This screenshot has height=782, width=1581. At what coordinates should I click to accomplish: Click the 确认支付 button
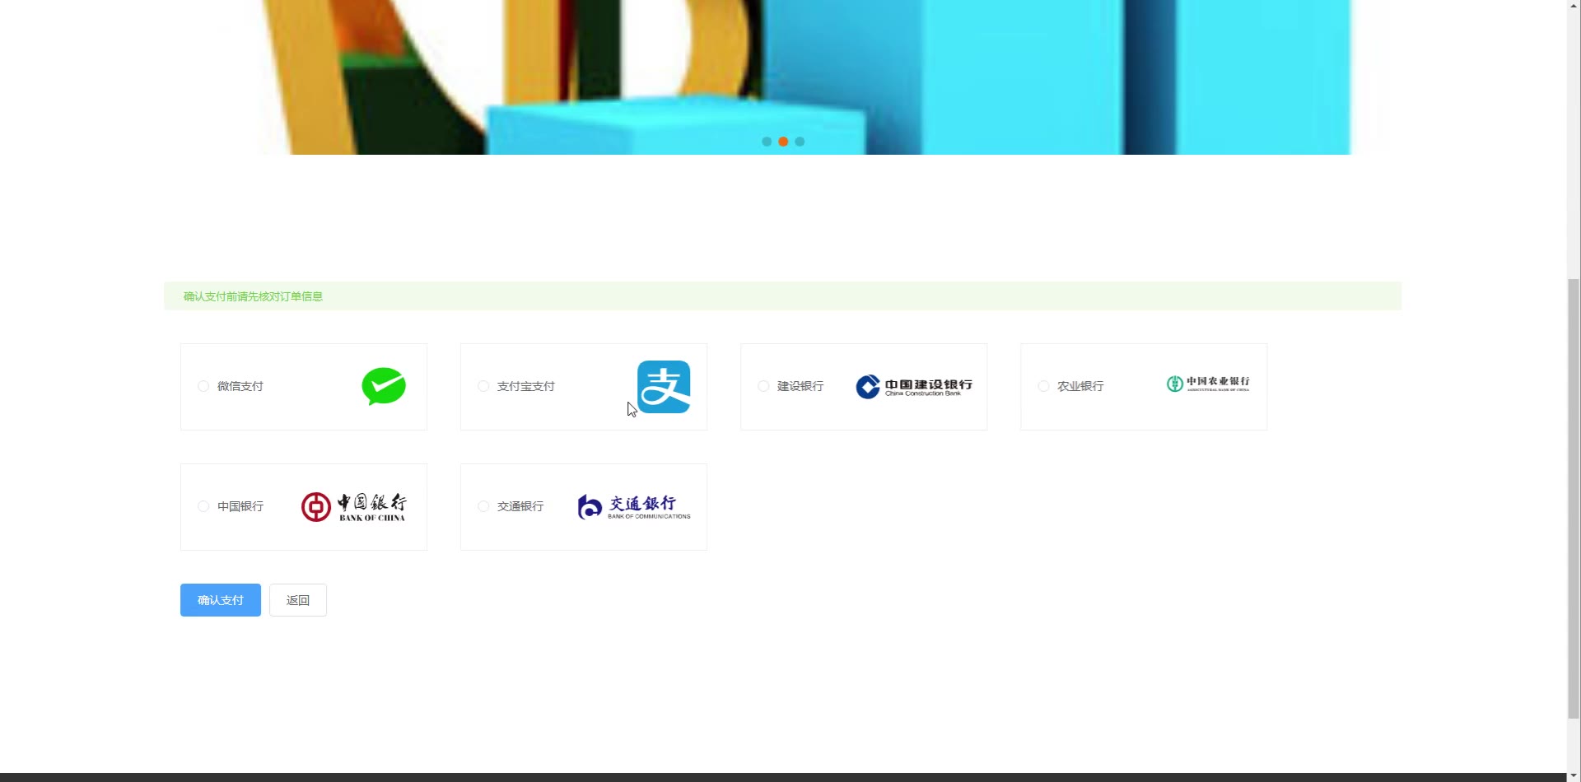click(221, 600)
